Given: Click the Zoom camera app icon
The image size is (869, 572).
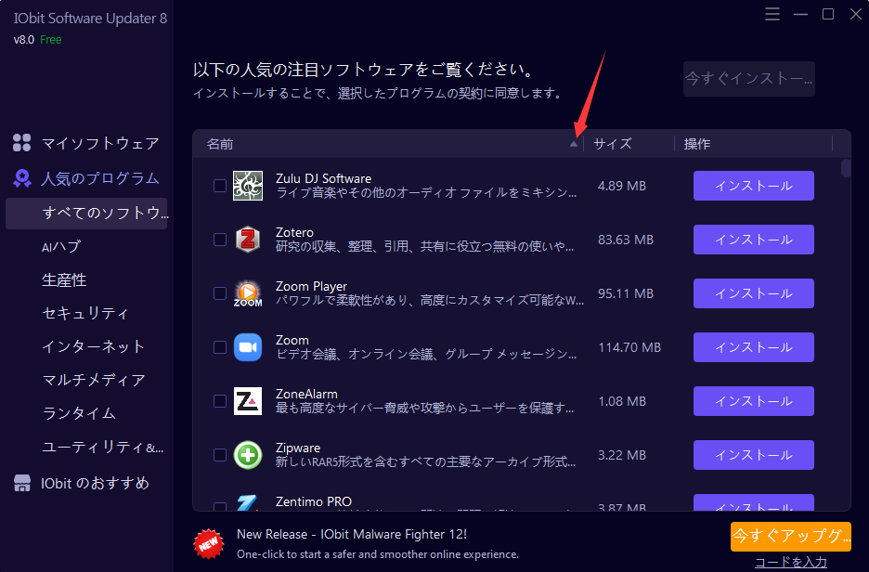Looking at the screenshot, I should click(x=248, y=347).
